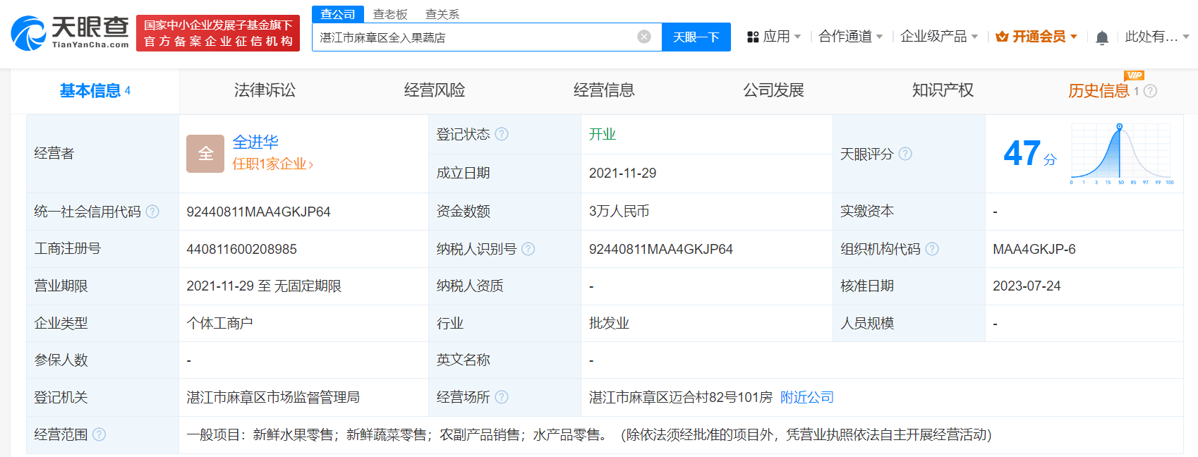This screenshot has width=1198, height=457.
Task: Click help icon beside 纳税人识别号
Action: 528,249
